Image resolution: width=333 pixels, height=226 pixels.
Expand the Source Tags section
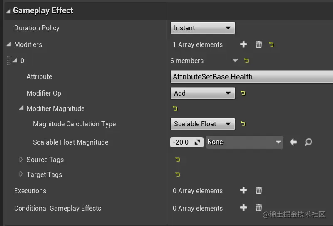pos(21,160)
